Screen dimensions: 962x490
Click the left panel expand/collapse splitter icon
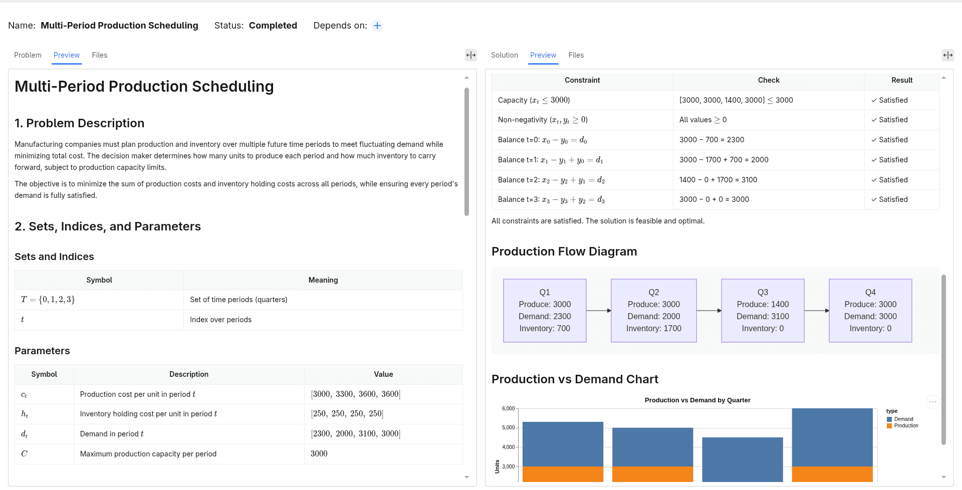tap(471, 55)
